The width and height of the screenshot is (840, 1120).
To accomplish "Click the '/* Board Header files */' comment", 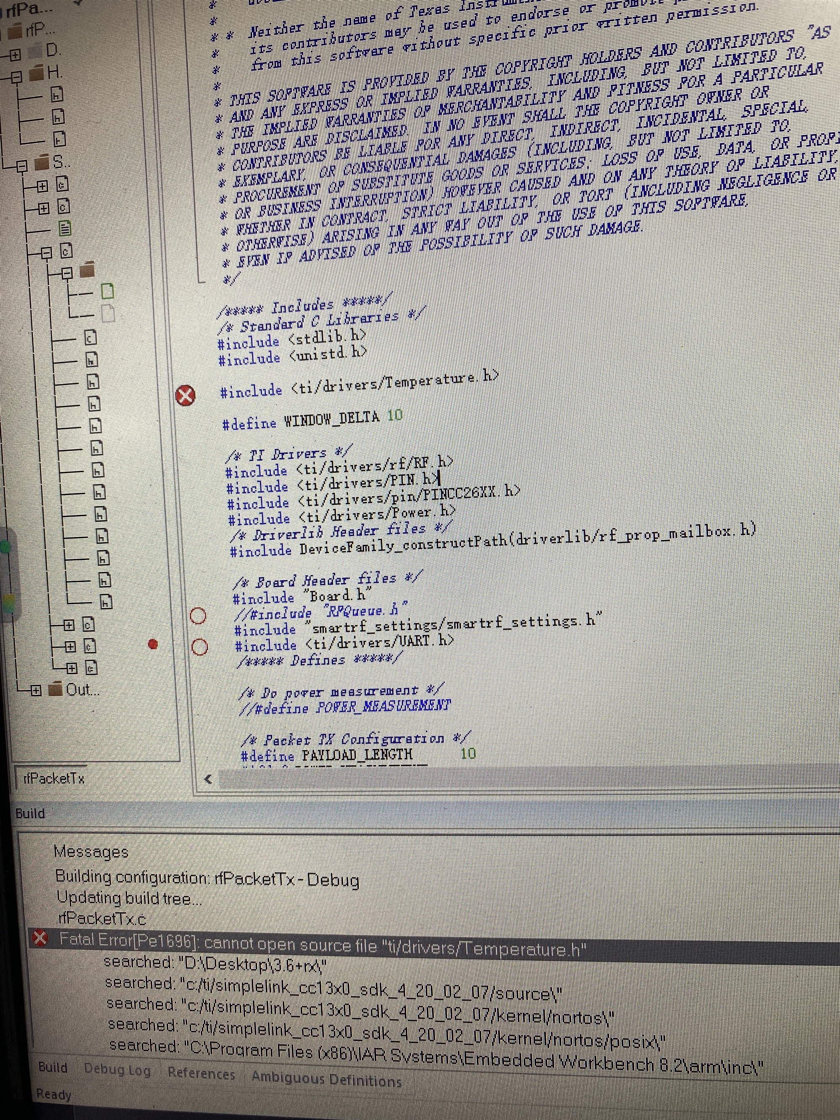I will coord(328,580).
